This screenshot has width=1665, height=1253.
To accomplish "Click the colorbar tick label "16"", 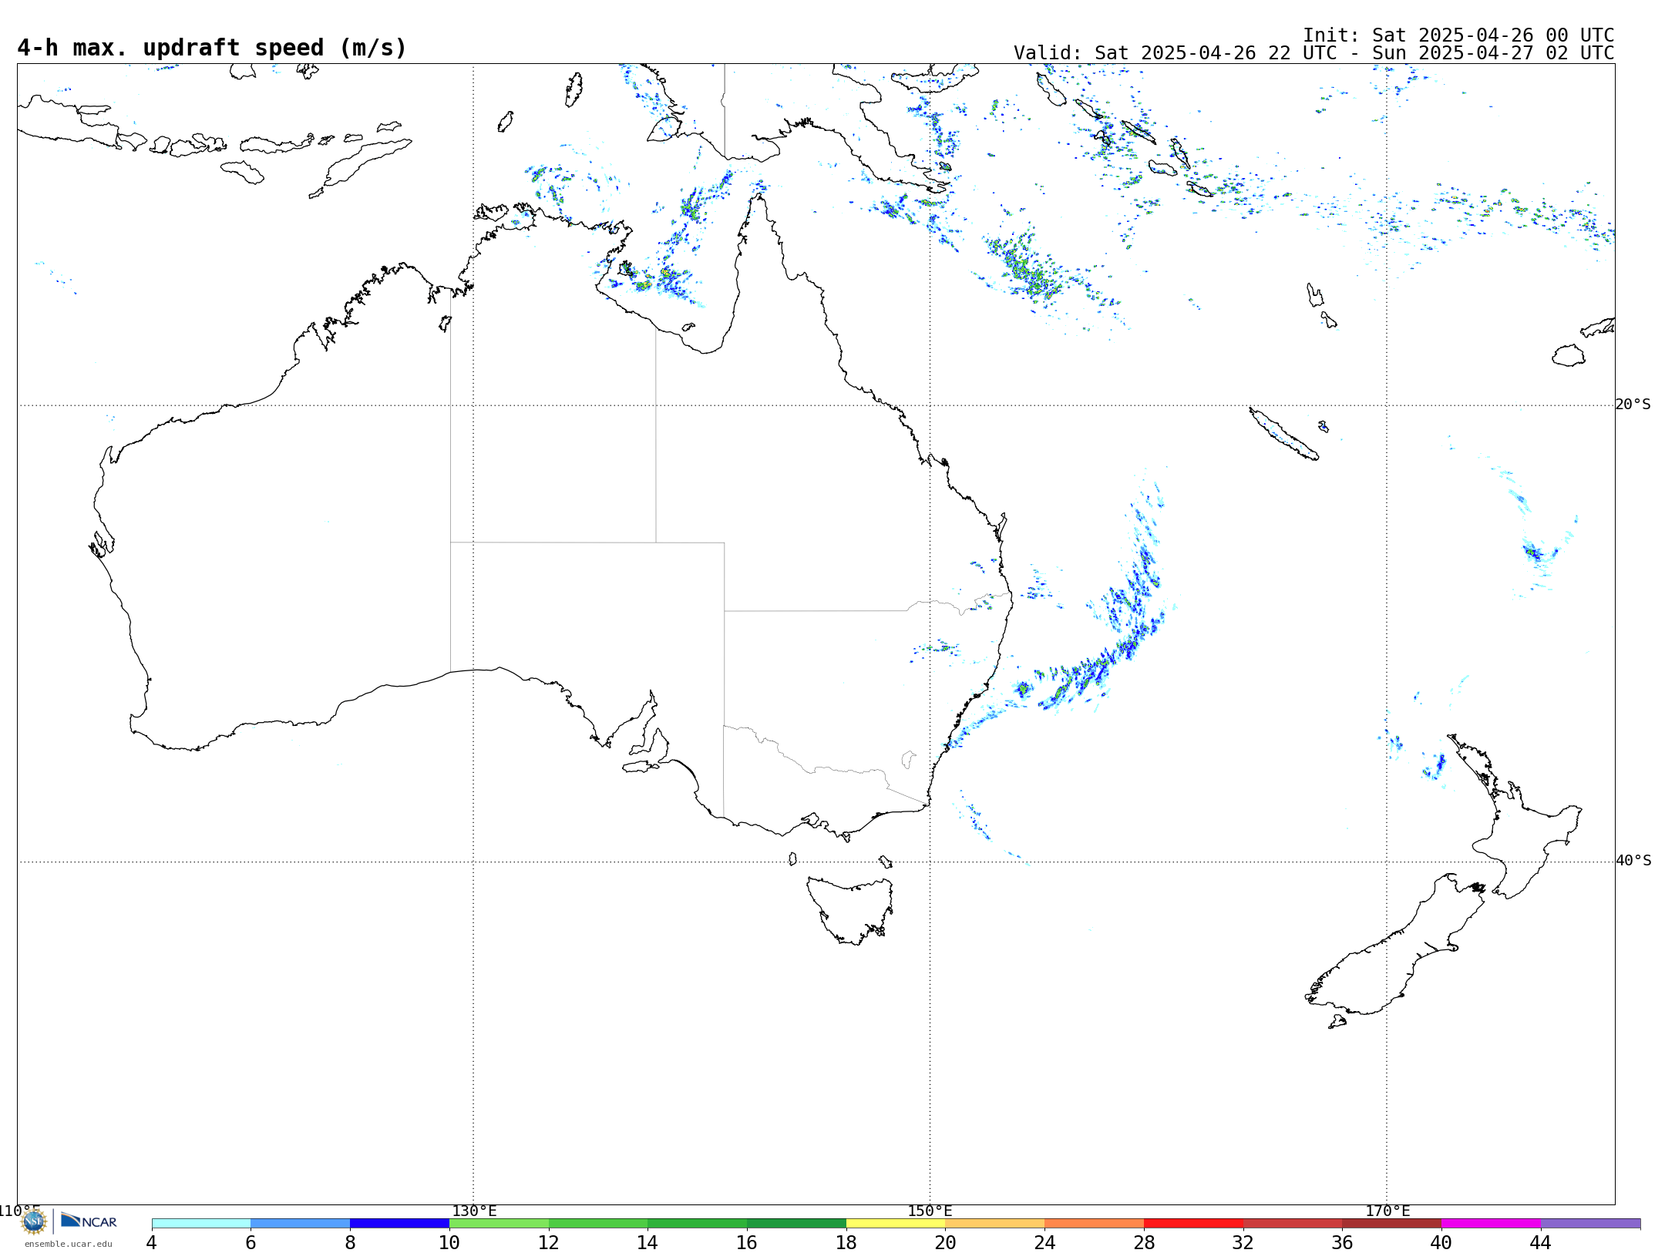I will click(x=747, y=1243).
